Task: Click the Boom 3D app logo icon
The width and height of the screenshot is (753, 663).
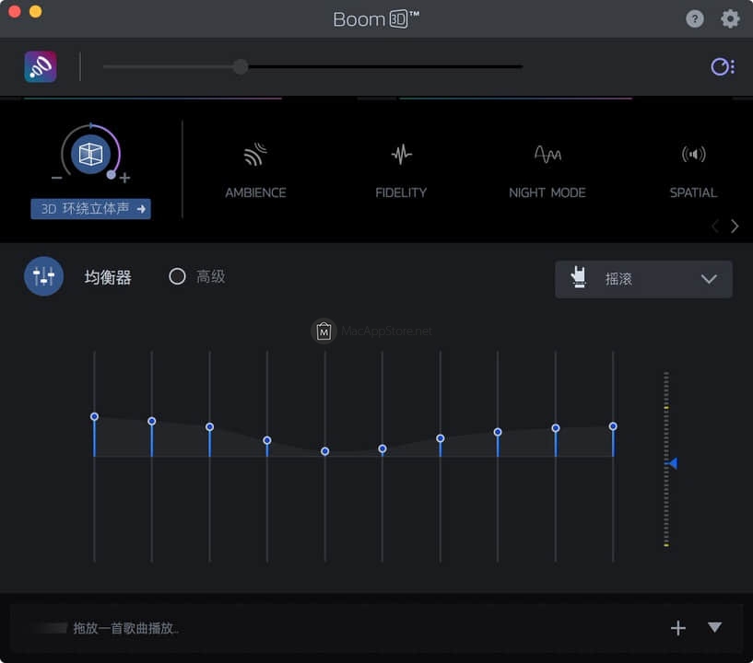Action: 41,66
